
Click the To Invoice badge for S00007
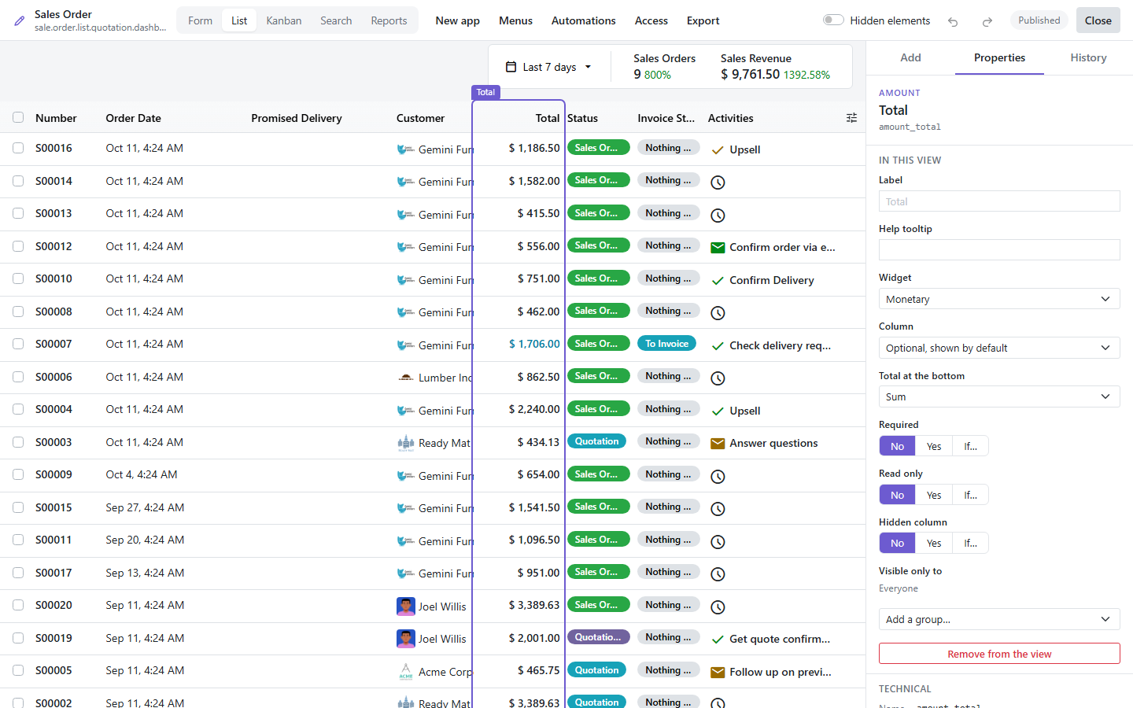pyautogui.click(x=666, y=344)
